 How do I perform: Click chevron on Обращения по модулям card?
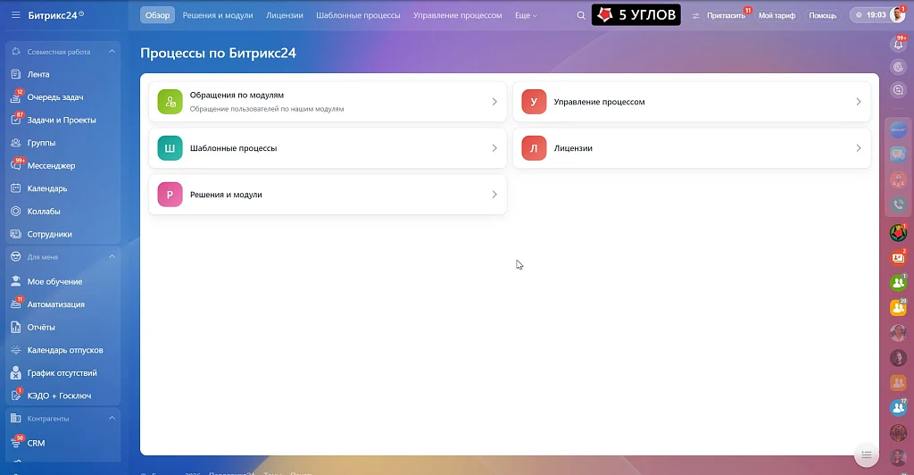click(494, 102)
